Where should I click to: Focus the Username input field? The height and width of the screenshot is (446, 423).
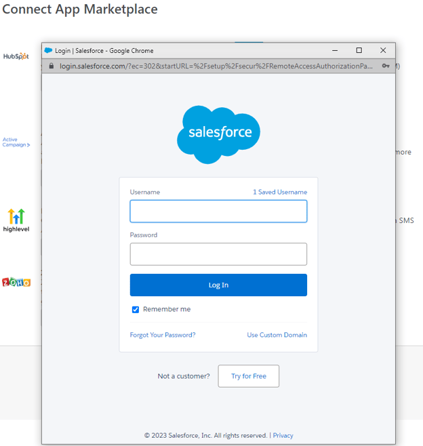pos(218,211)
